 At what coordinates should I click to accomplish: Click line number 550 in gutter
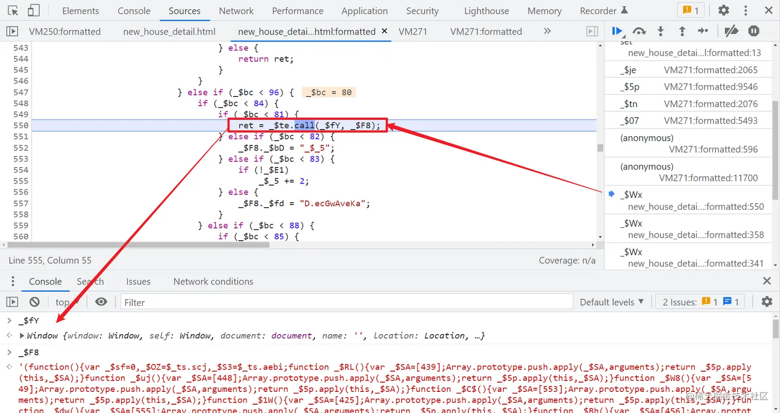(21, 125)
